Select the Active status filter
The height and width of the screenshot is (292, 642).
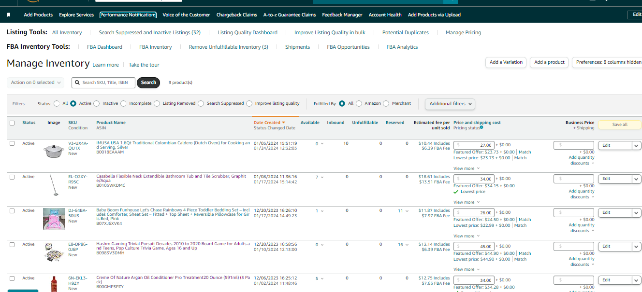pyautogui.click(x=73, y=103)
